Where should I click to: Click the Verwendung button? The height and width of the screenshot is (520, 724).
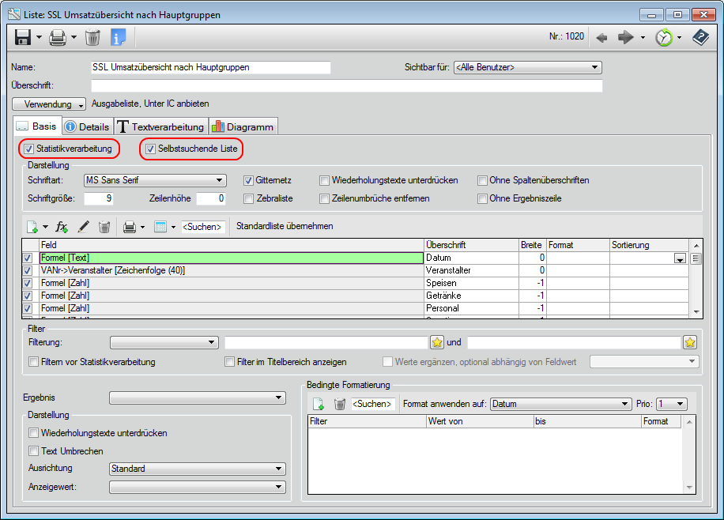[x=49, y=104]
